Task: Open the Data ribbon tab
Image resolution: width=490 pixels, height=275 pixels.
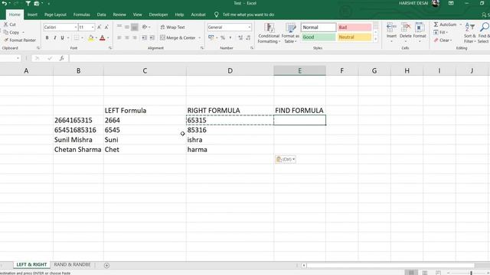Action: (x=101, y=15)
